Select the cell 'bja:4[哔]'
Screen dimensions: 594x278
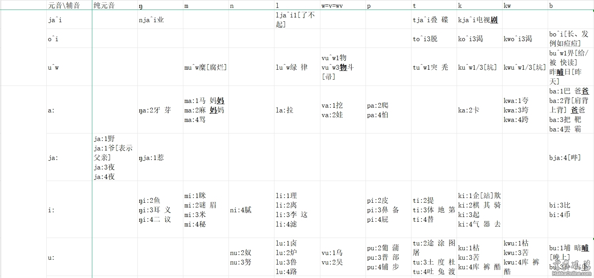(x=570, y=158)
